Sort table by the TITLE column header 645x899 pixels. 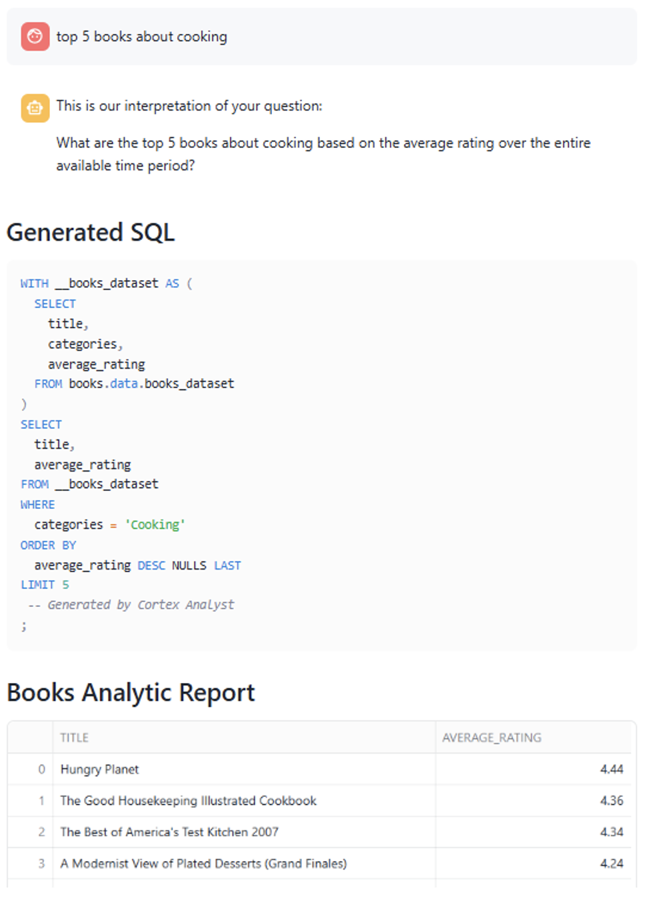click(x=75, y=738)
